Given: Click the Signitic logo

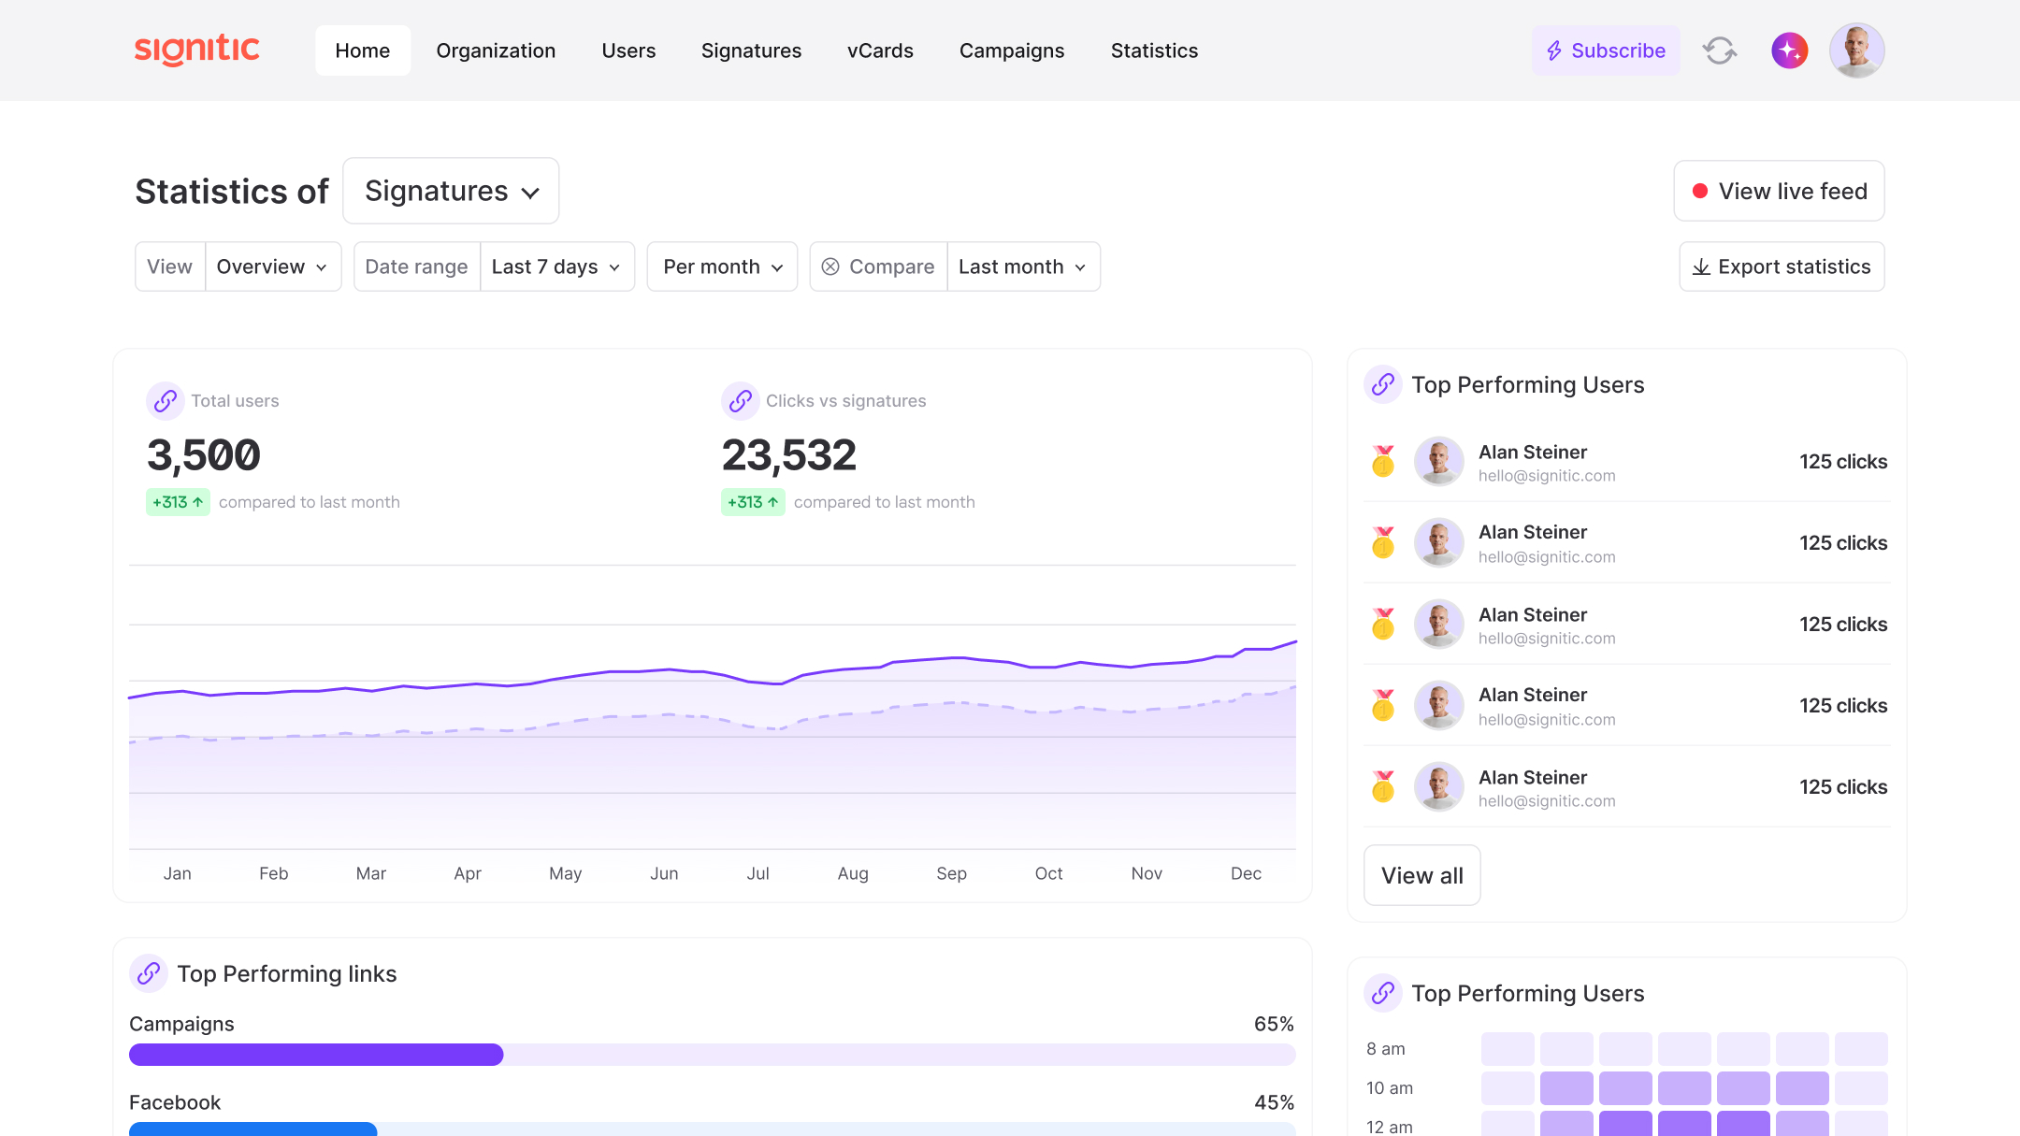Looking at the screenshot, I should (x=197, y=50).
